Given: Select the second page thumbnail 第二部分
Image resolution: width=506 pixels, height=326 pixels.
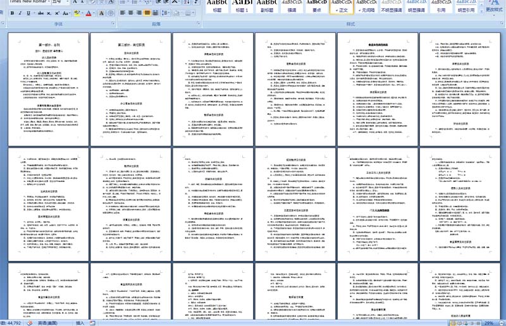Looking at the screenshot, I should point(131,89).
